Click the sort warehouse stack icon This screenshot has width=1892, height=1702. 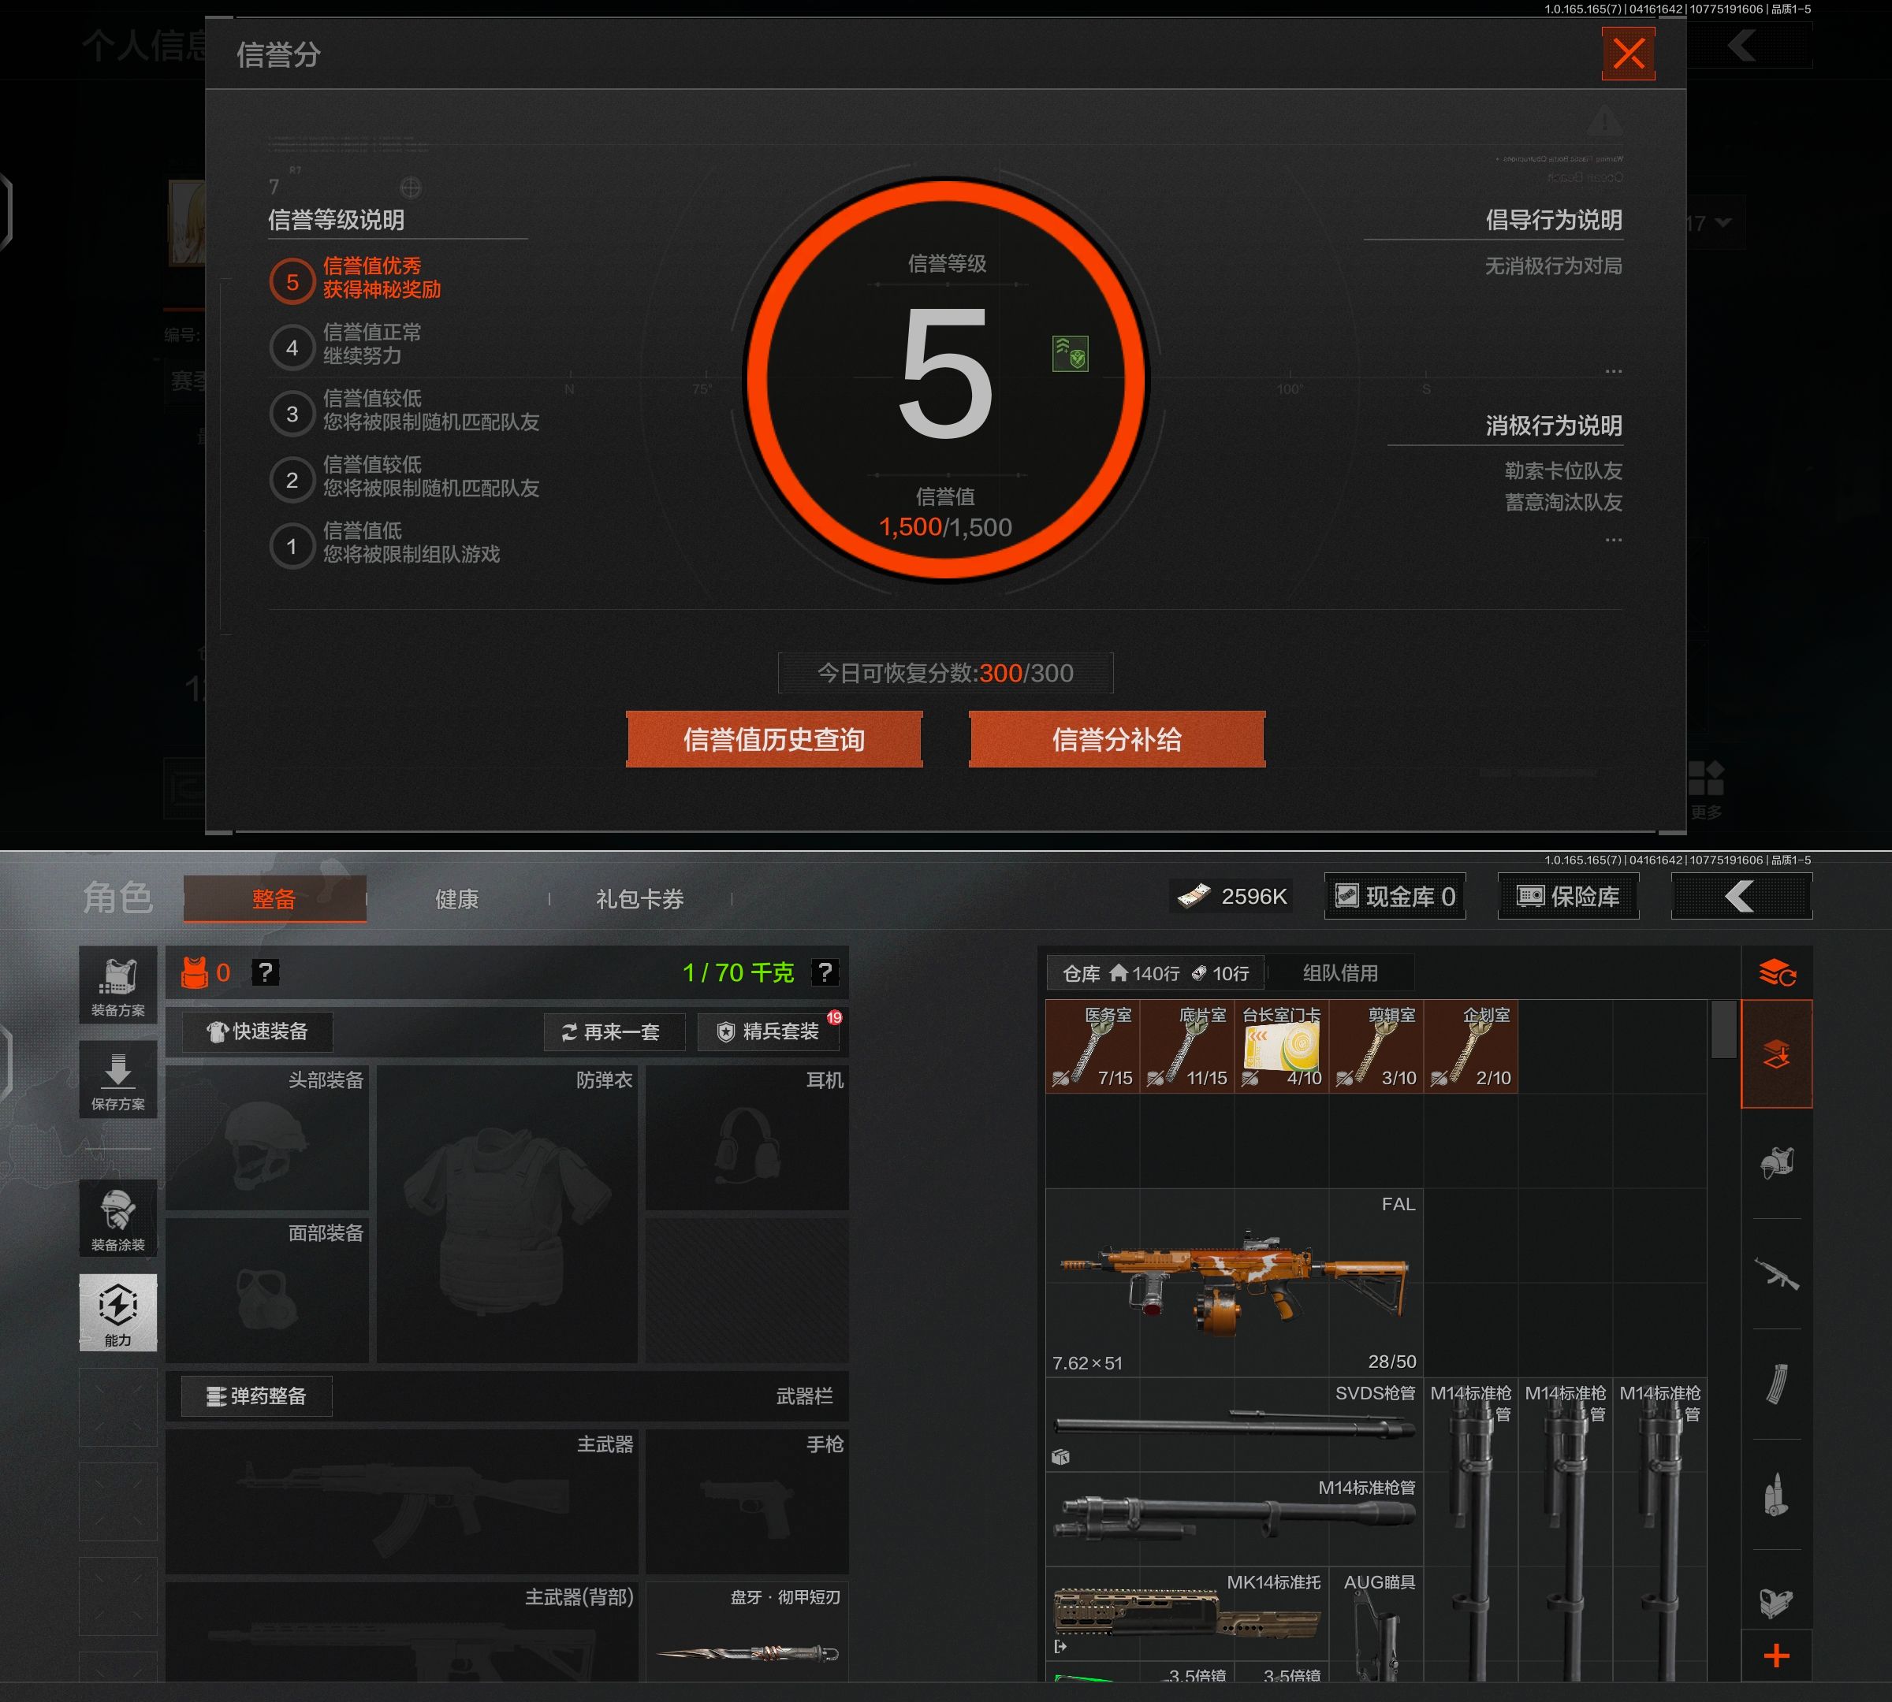(1776, 973)
